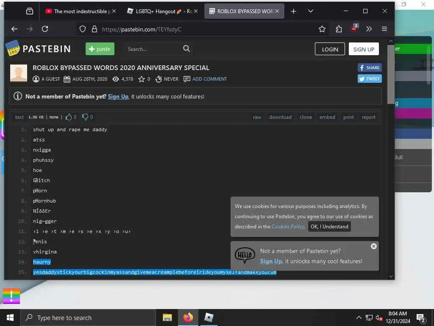Open uBlock Origin extension icon
The height and width of the screenshot is (326, 434).
pos(354,28)
